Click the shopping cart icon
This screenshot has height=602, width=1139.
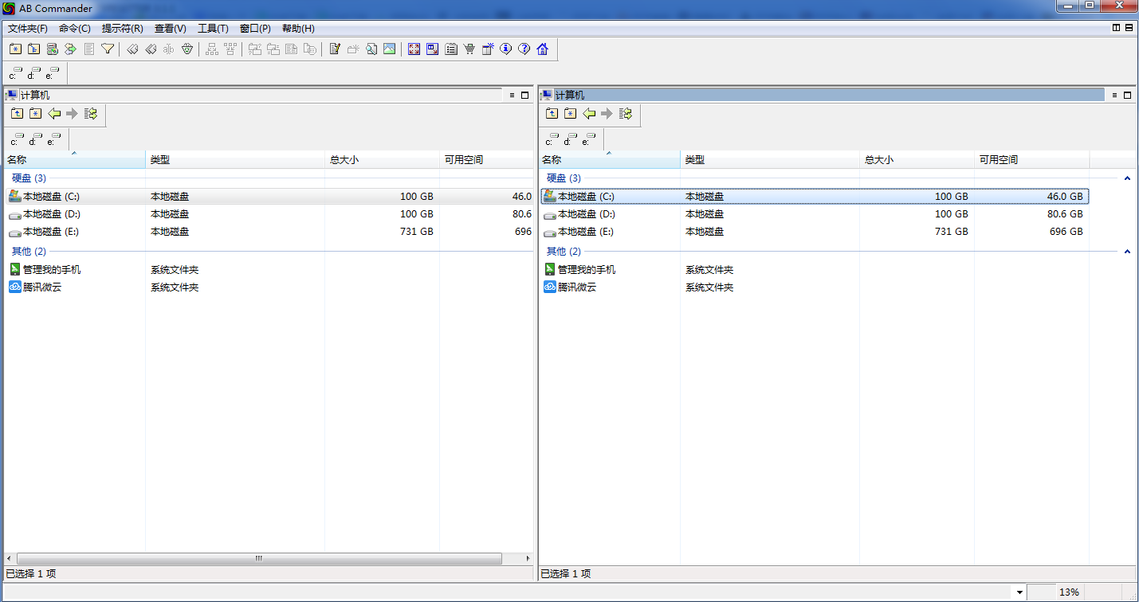tap(469, 49)
